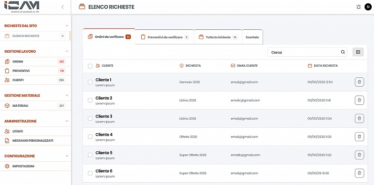Delete the Cliente 1 request
The image size is (374, 185).
[x=360, y=82]
